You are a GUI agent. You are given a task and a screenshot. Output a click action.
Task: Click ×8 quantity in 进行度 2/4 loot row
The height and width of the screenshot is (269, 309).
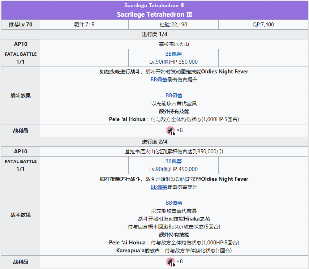pos(180,261)
